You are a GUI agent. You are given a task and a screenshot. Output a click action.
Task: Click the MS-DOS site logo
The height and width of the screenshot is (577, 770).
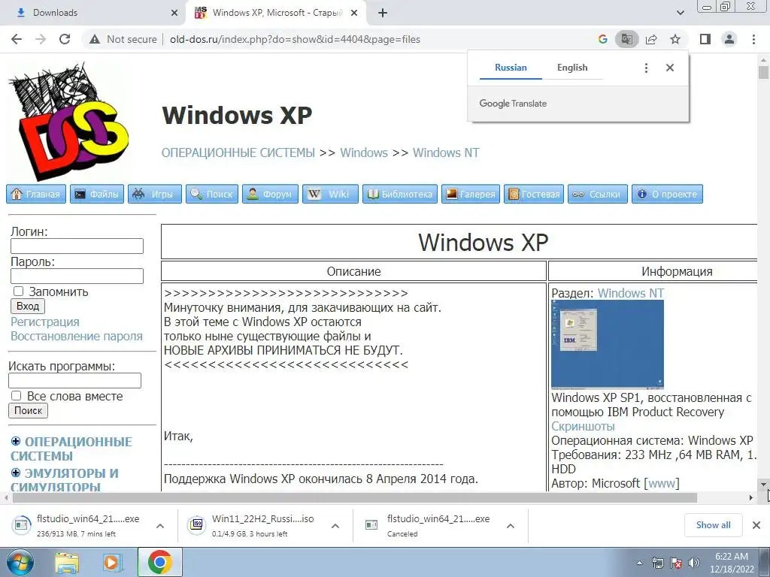(68, 121)
